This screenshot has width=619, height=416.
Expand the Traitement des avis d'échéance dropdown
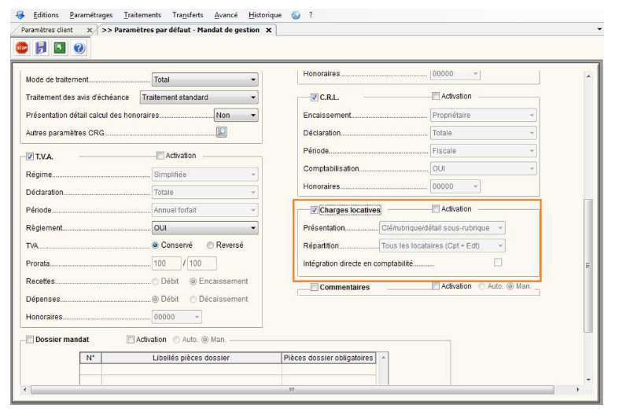pyautogui.click(x=198, y=98)
